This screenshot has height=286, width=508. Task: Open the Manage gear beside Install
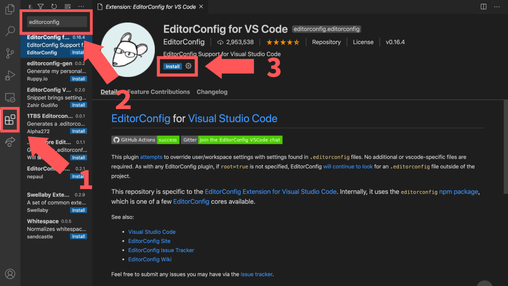[188, 66]
